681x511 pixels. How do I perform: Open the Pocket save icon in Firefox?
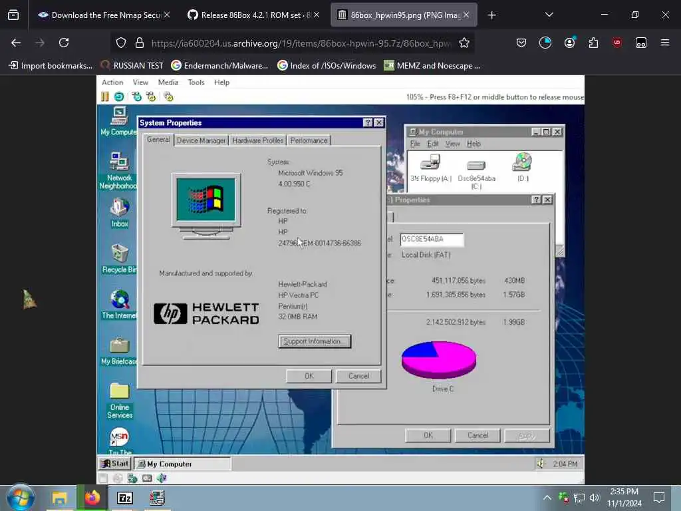[521, 43]
